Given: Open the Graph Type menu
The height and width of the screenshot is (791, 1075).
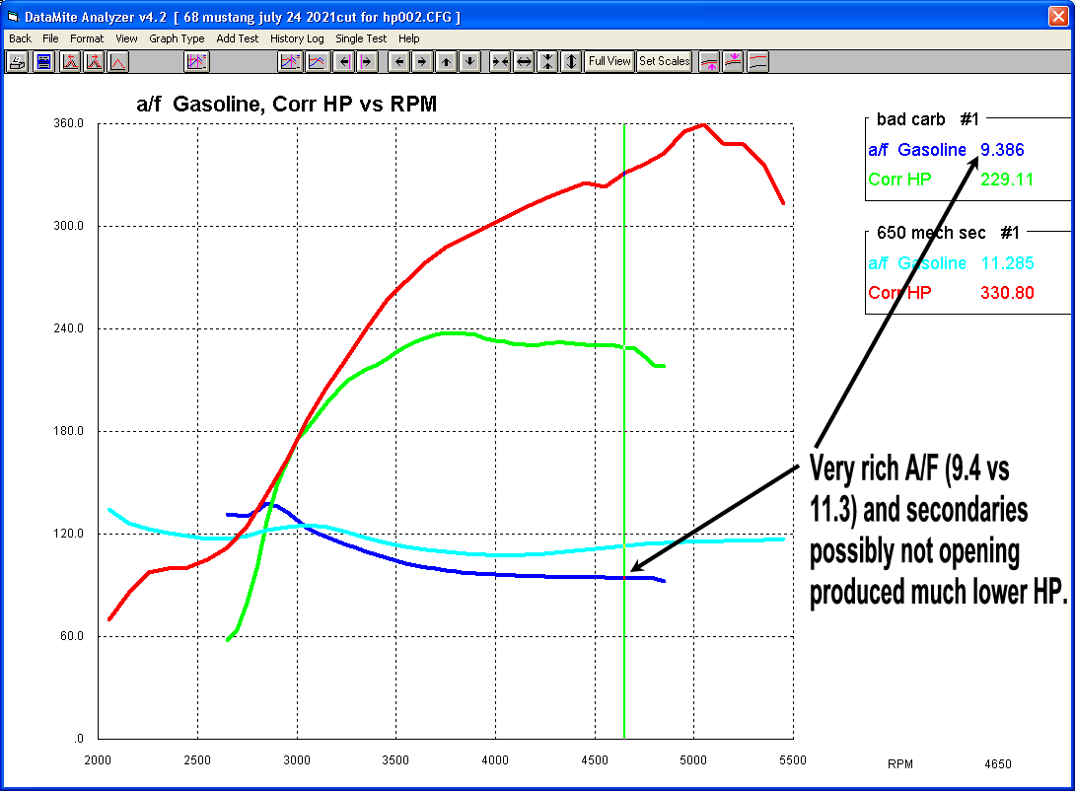Looking at the screenshot, I should coord(177,38).
